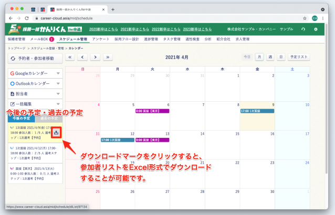Click the download icon for participant list
The width and height of the screenshot is (335, 215).
tap(56, 132)
